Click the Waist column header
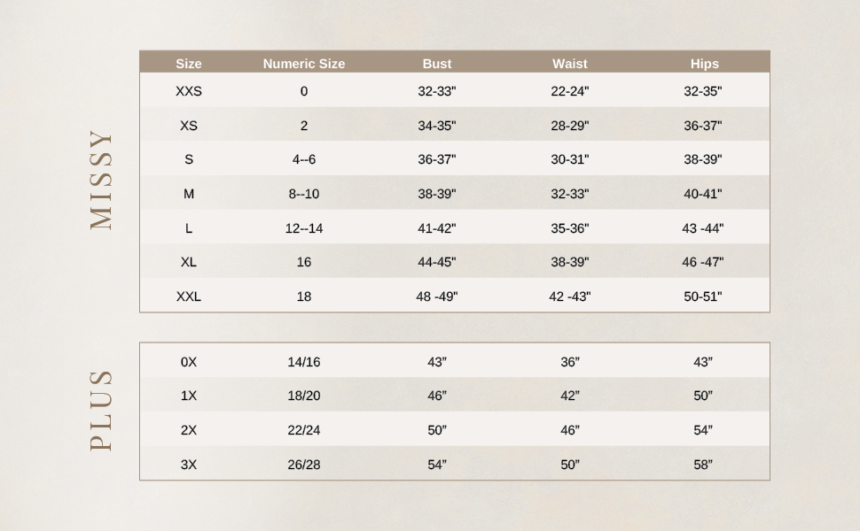 pos(570,64)
